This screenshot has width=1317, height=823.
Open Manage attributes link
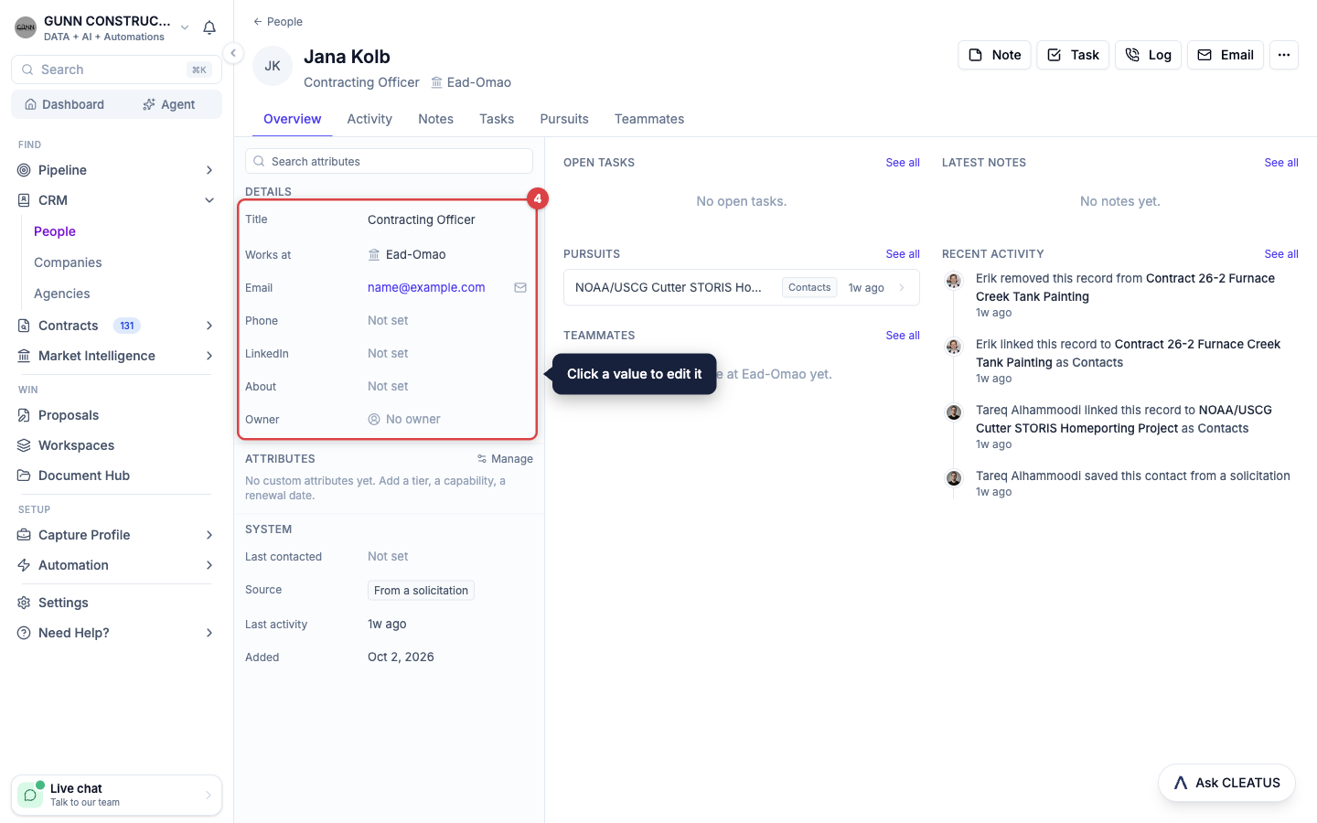505,459
